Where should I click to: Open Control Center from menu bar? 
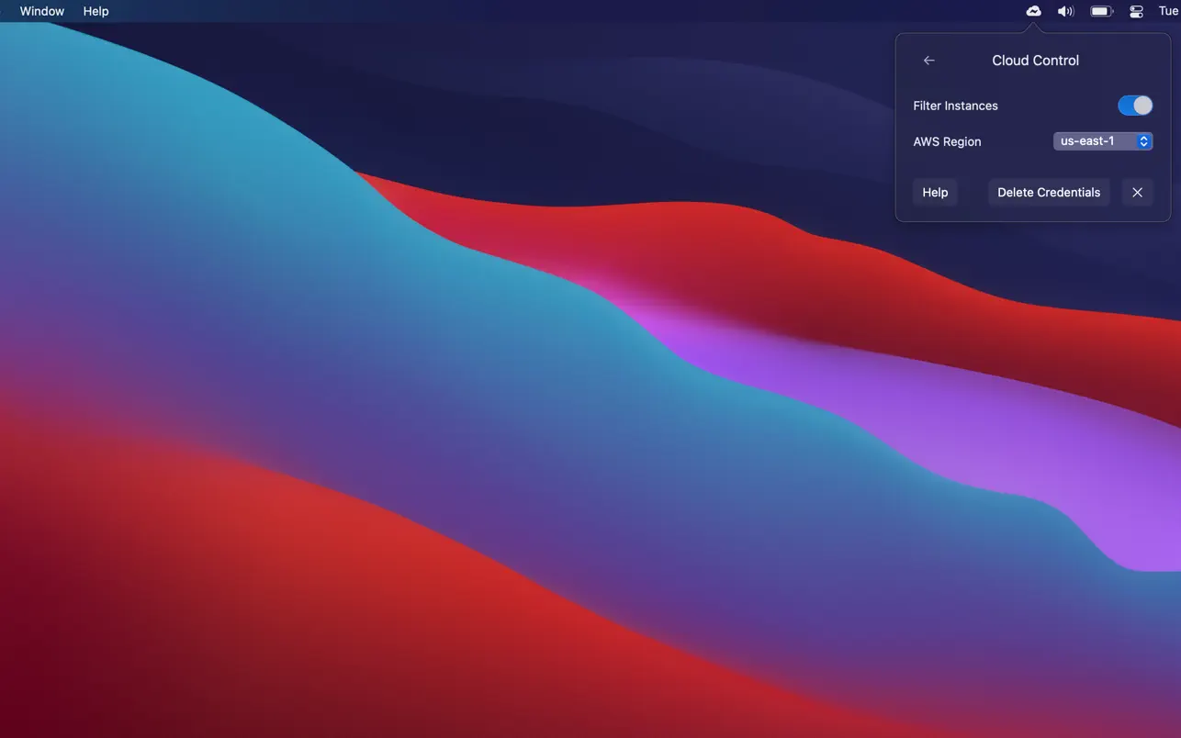1136,11
